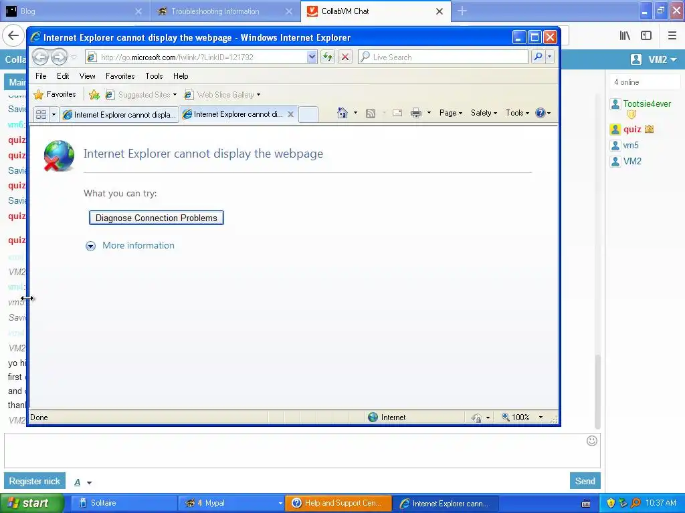Viewport: 685px width, 513px height.
Task: Click the Help question mark icon
Action: click(541, 113)
